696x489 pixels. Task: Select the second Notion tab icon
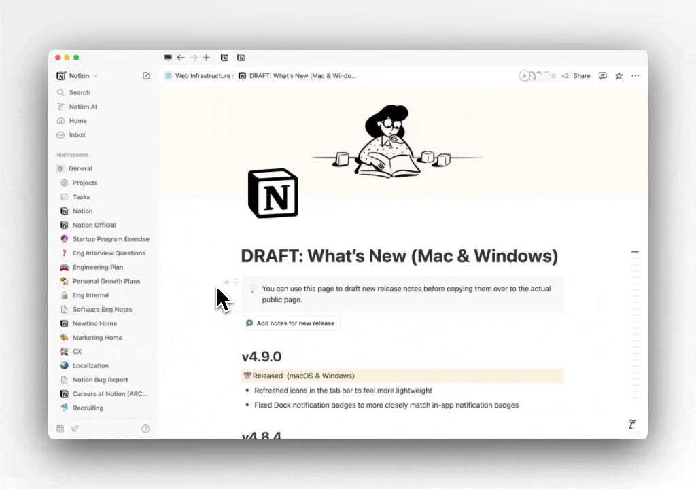point(241,58)
